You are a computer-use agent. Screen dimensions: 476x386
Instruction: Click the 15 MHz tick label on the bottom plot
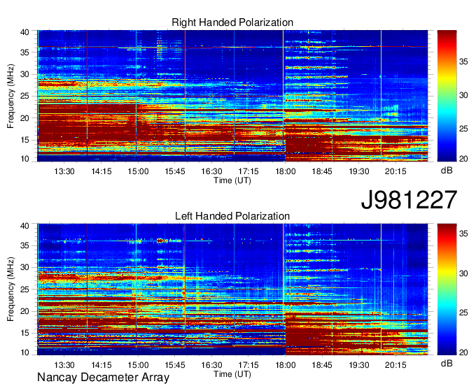pyautogui.click(x=24, y=334)
